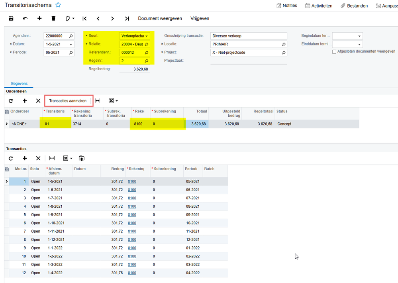Image resolution: width=398 pixels, height=283 pixels.
Task: Open the Datum date picker dropdown
Action: (x=71, y=44)
